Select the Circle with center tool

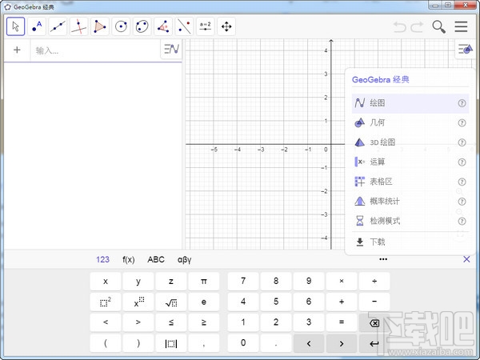[x=121, y=26]
